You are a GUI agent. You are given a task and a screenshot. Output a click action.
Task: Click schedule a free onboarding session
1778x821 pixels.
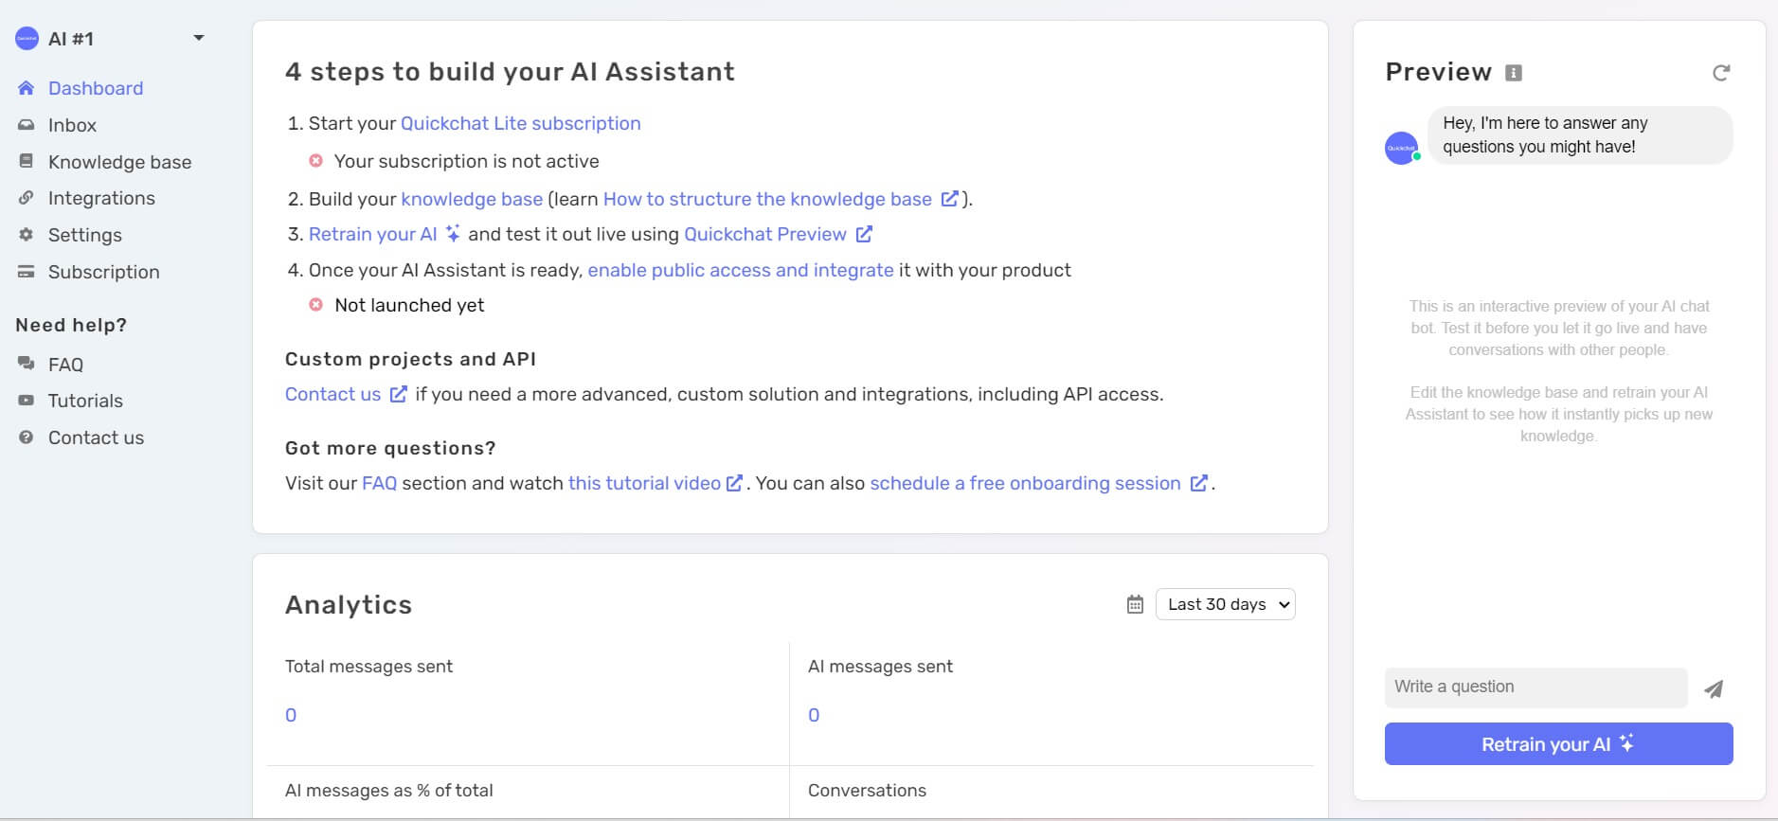pos(1025,483)
